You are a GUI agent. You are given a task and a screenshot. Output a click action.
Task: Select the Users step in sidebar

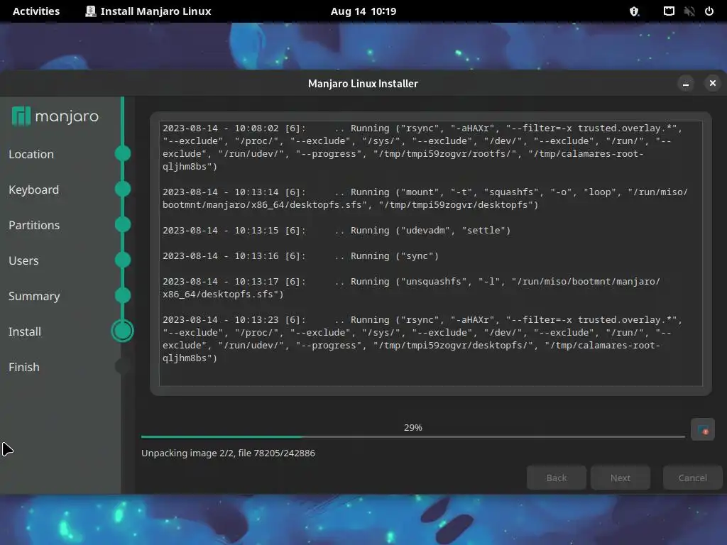(x=23, y=260)
